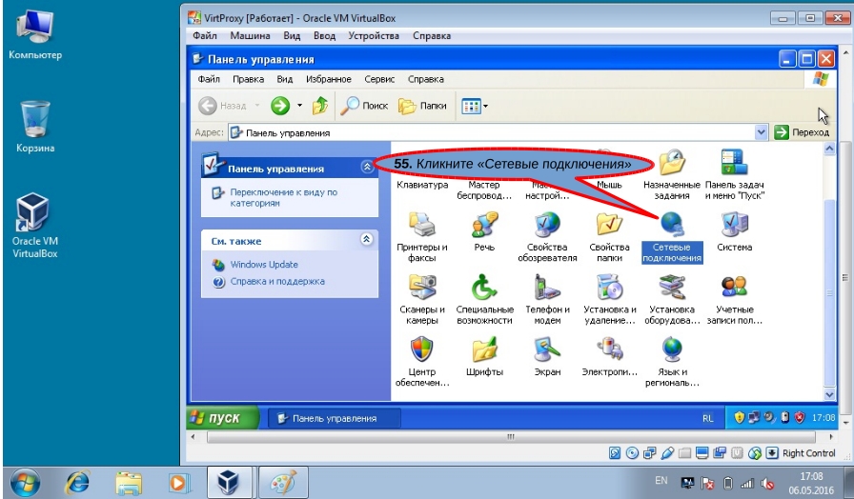Click the Переход go button

tap(802, 132)
